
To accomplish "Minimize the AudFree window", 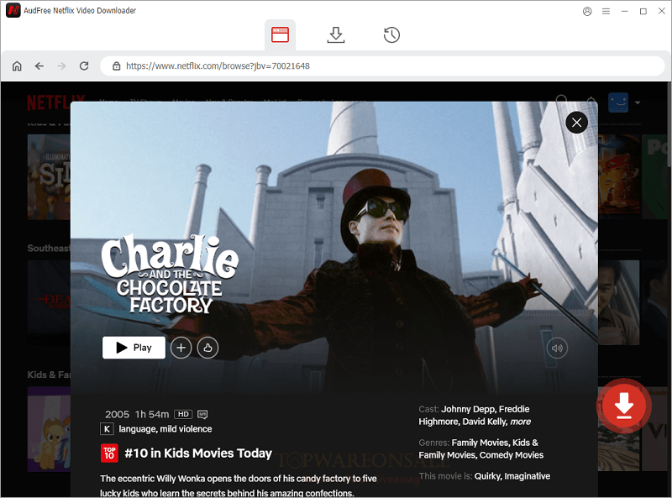I will point(624,12).
